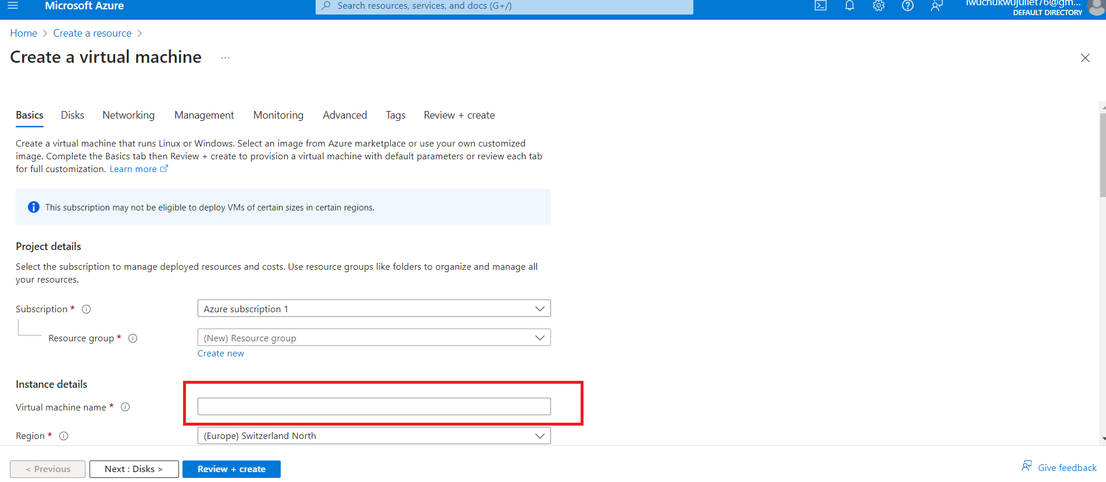This screenshot has width=1106, height=482.
Task: Focus the Virtual machine name input field
Action: [374, 406]
